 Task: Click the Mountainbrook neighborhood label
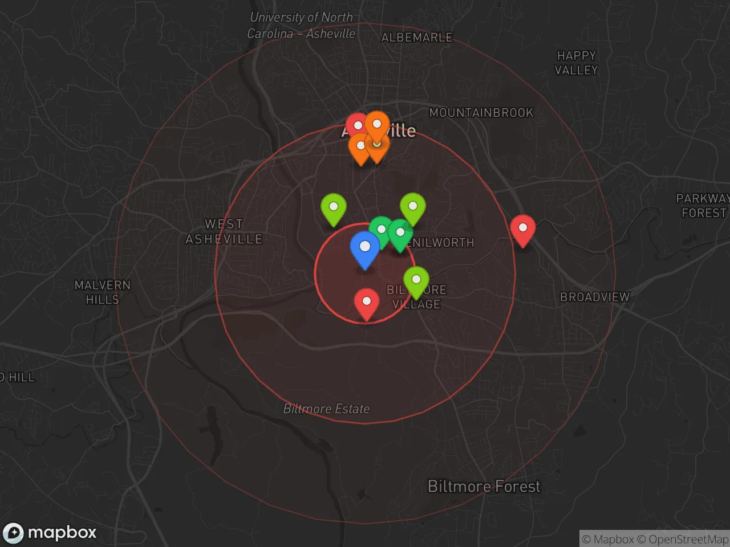tap(481, 113)
